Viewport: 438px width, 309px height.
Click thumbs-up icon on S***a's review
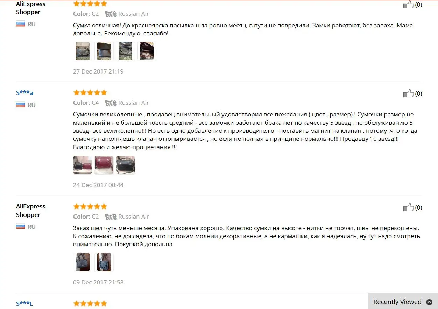tap(409, 94)
